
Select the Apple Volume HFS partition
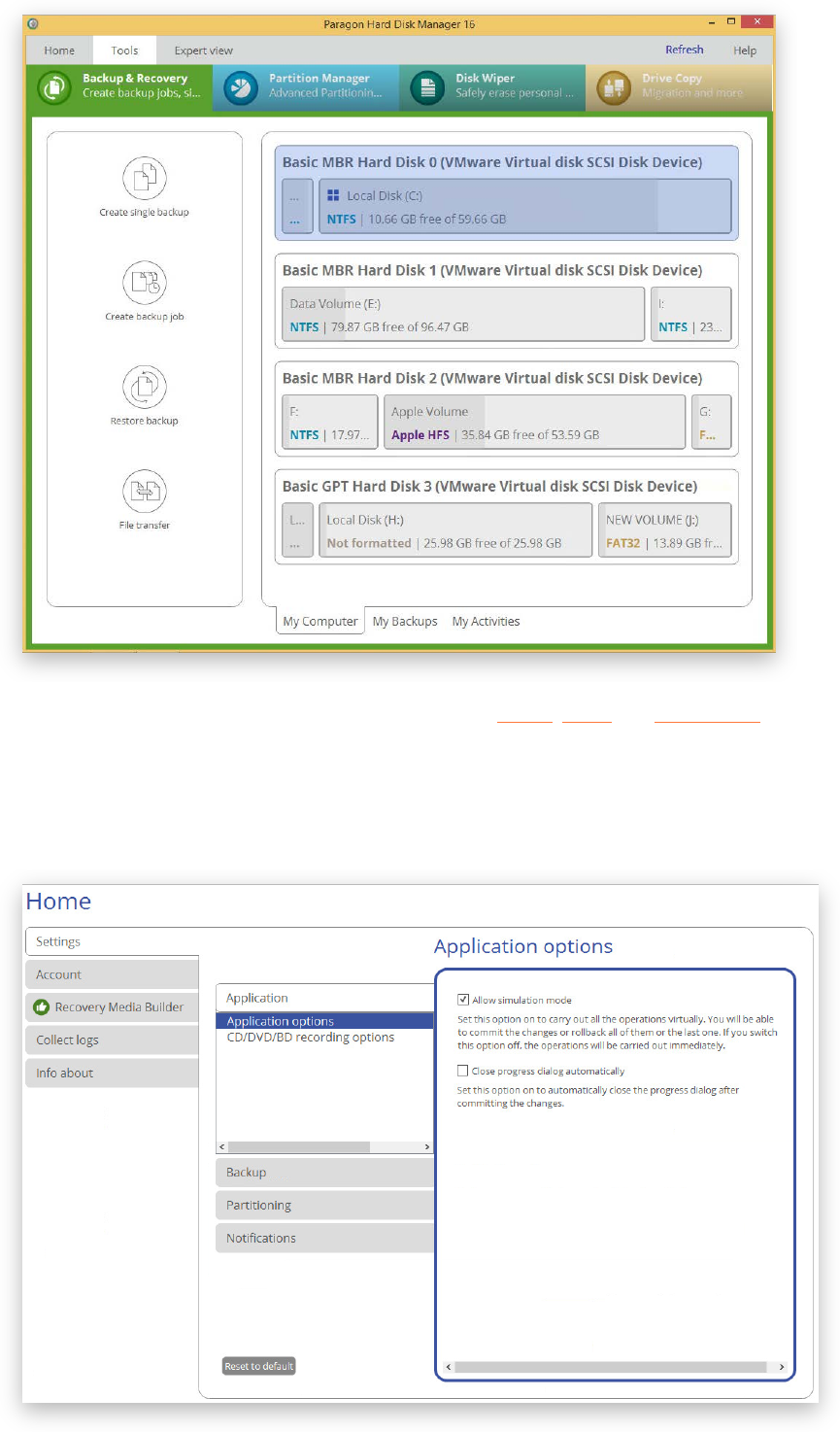point(534,423)
